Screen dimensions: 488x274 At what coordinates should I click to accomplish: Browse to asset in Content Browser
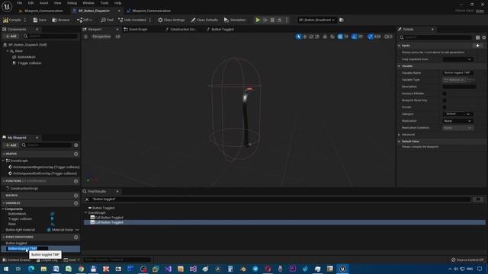click(x=61, y=20)
